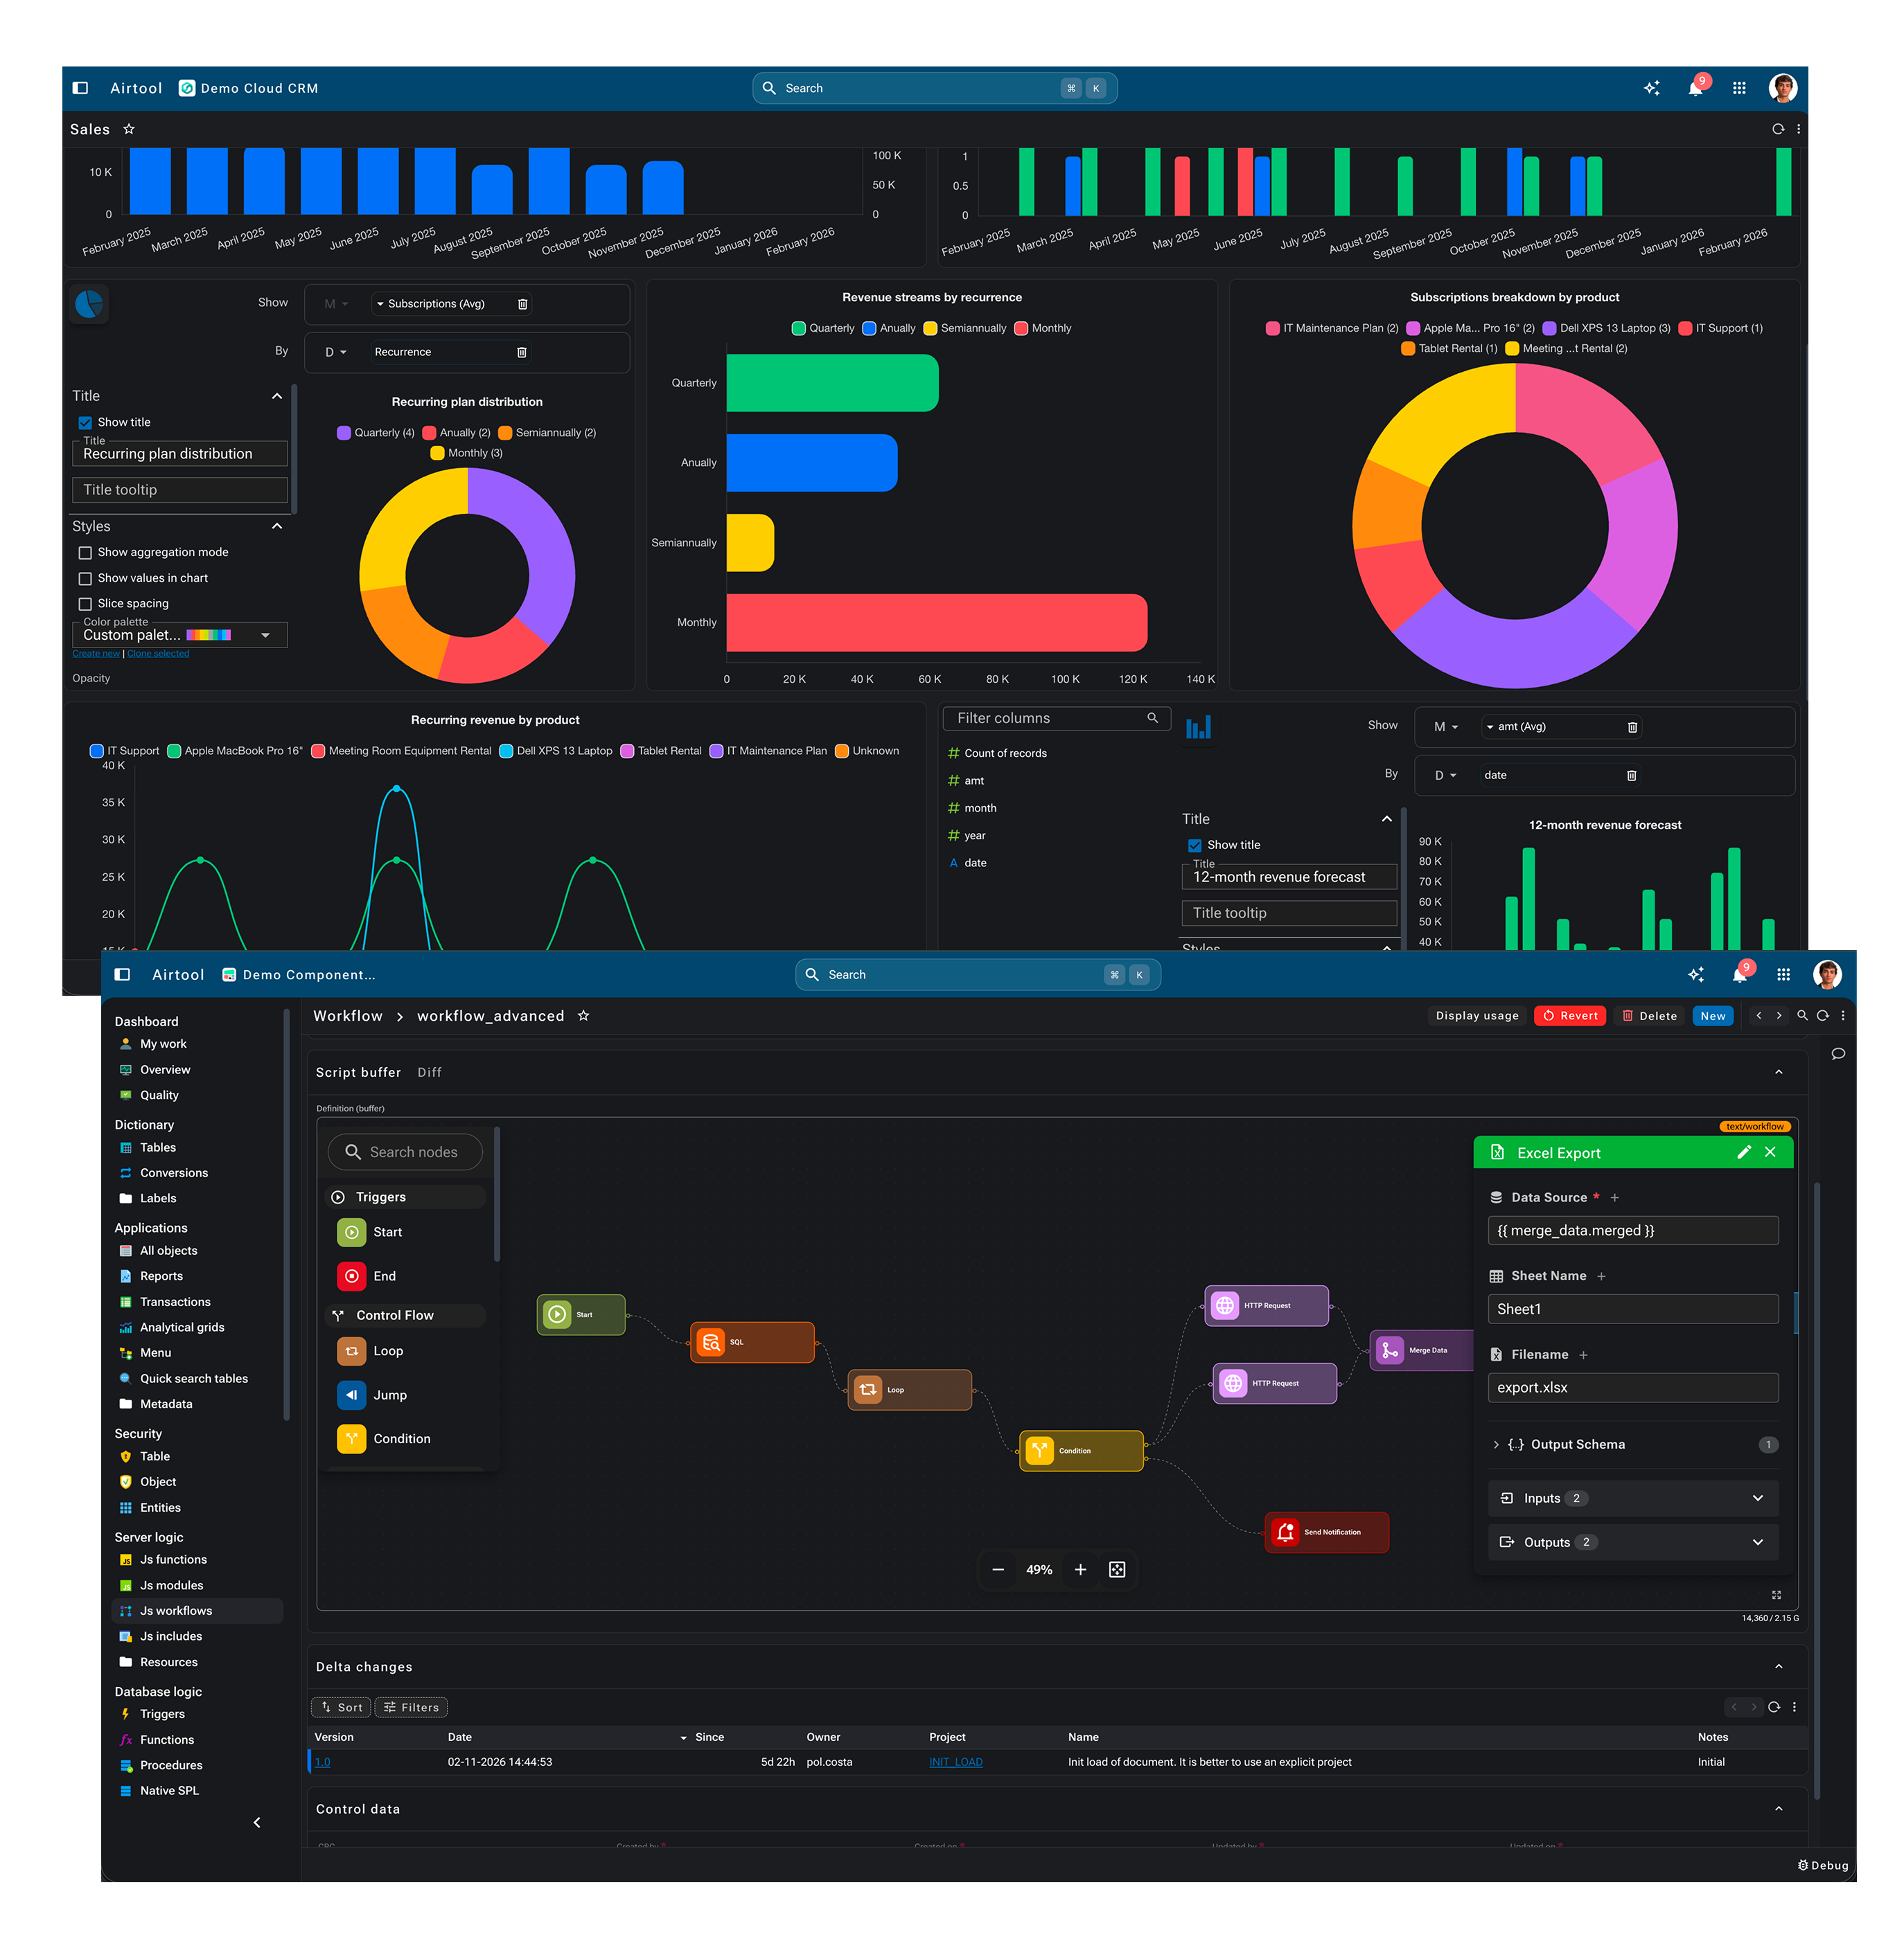Check the Slice spacing option
Screen dimensions: 1904x1939
point(85,604)
